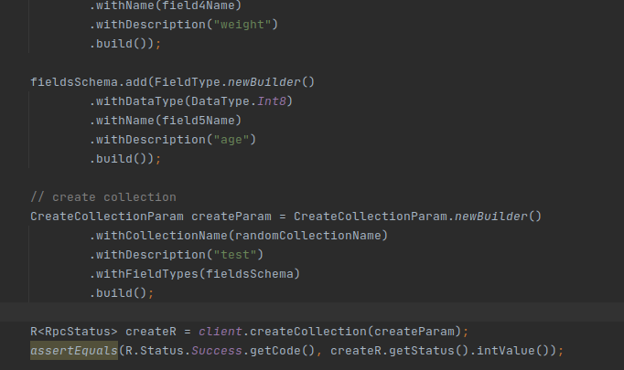The width and height of the screenshot is (624, 370).
Task: Click the italic client variable
Action: [x=221, y=332]
